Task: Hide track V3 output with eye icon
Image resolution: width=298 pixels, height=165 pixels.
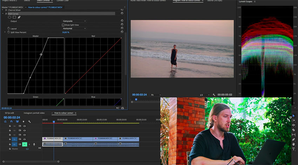Action: (25, 130)
